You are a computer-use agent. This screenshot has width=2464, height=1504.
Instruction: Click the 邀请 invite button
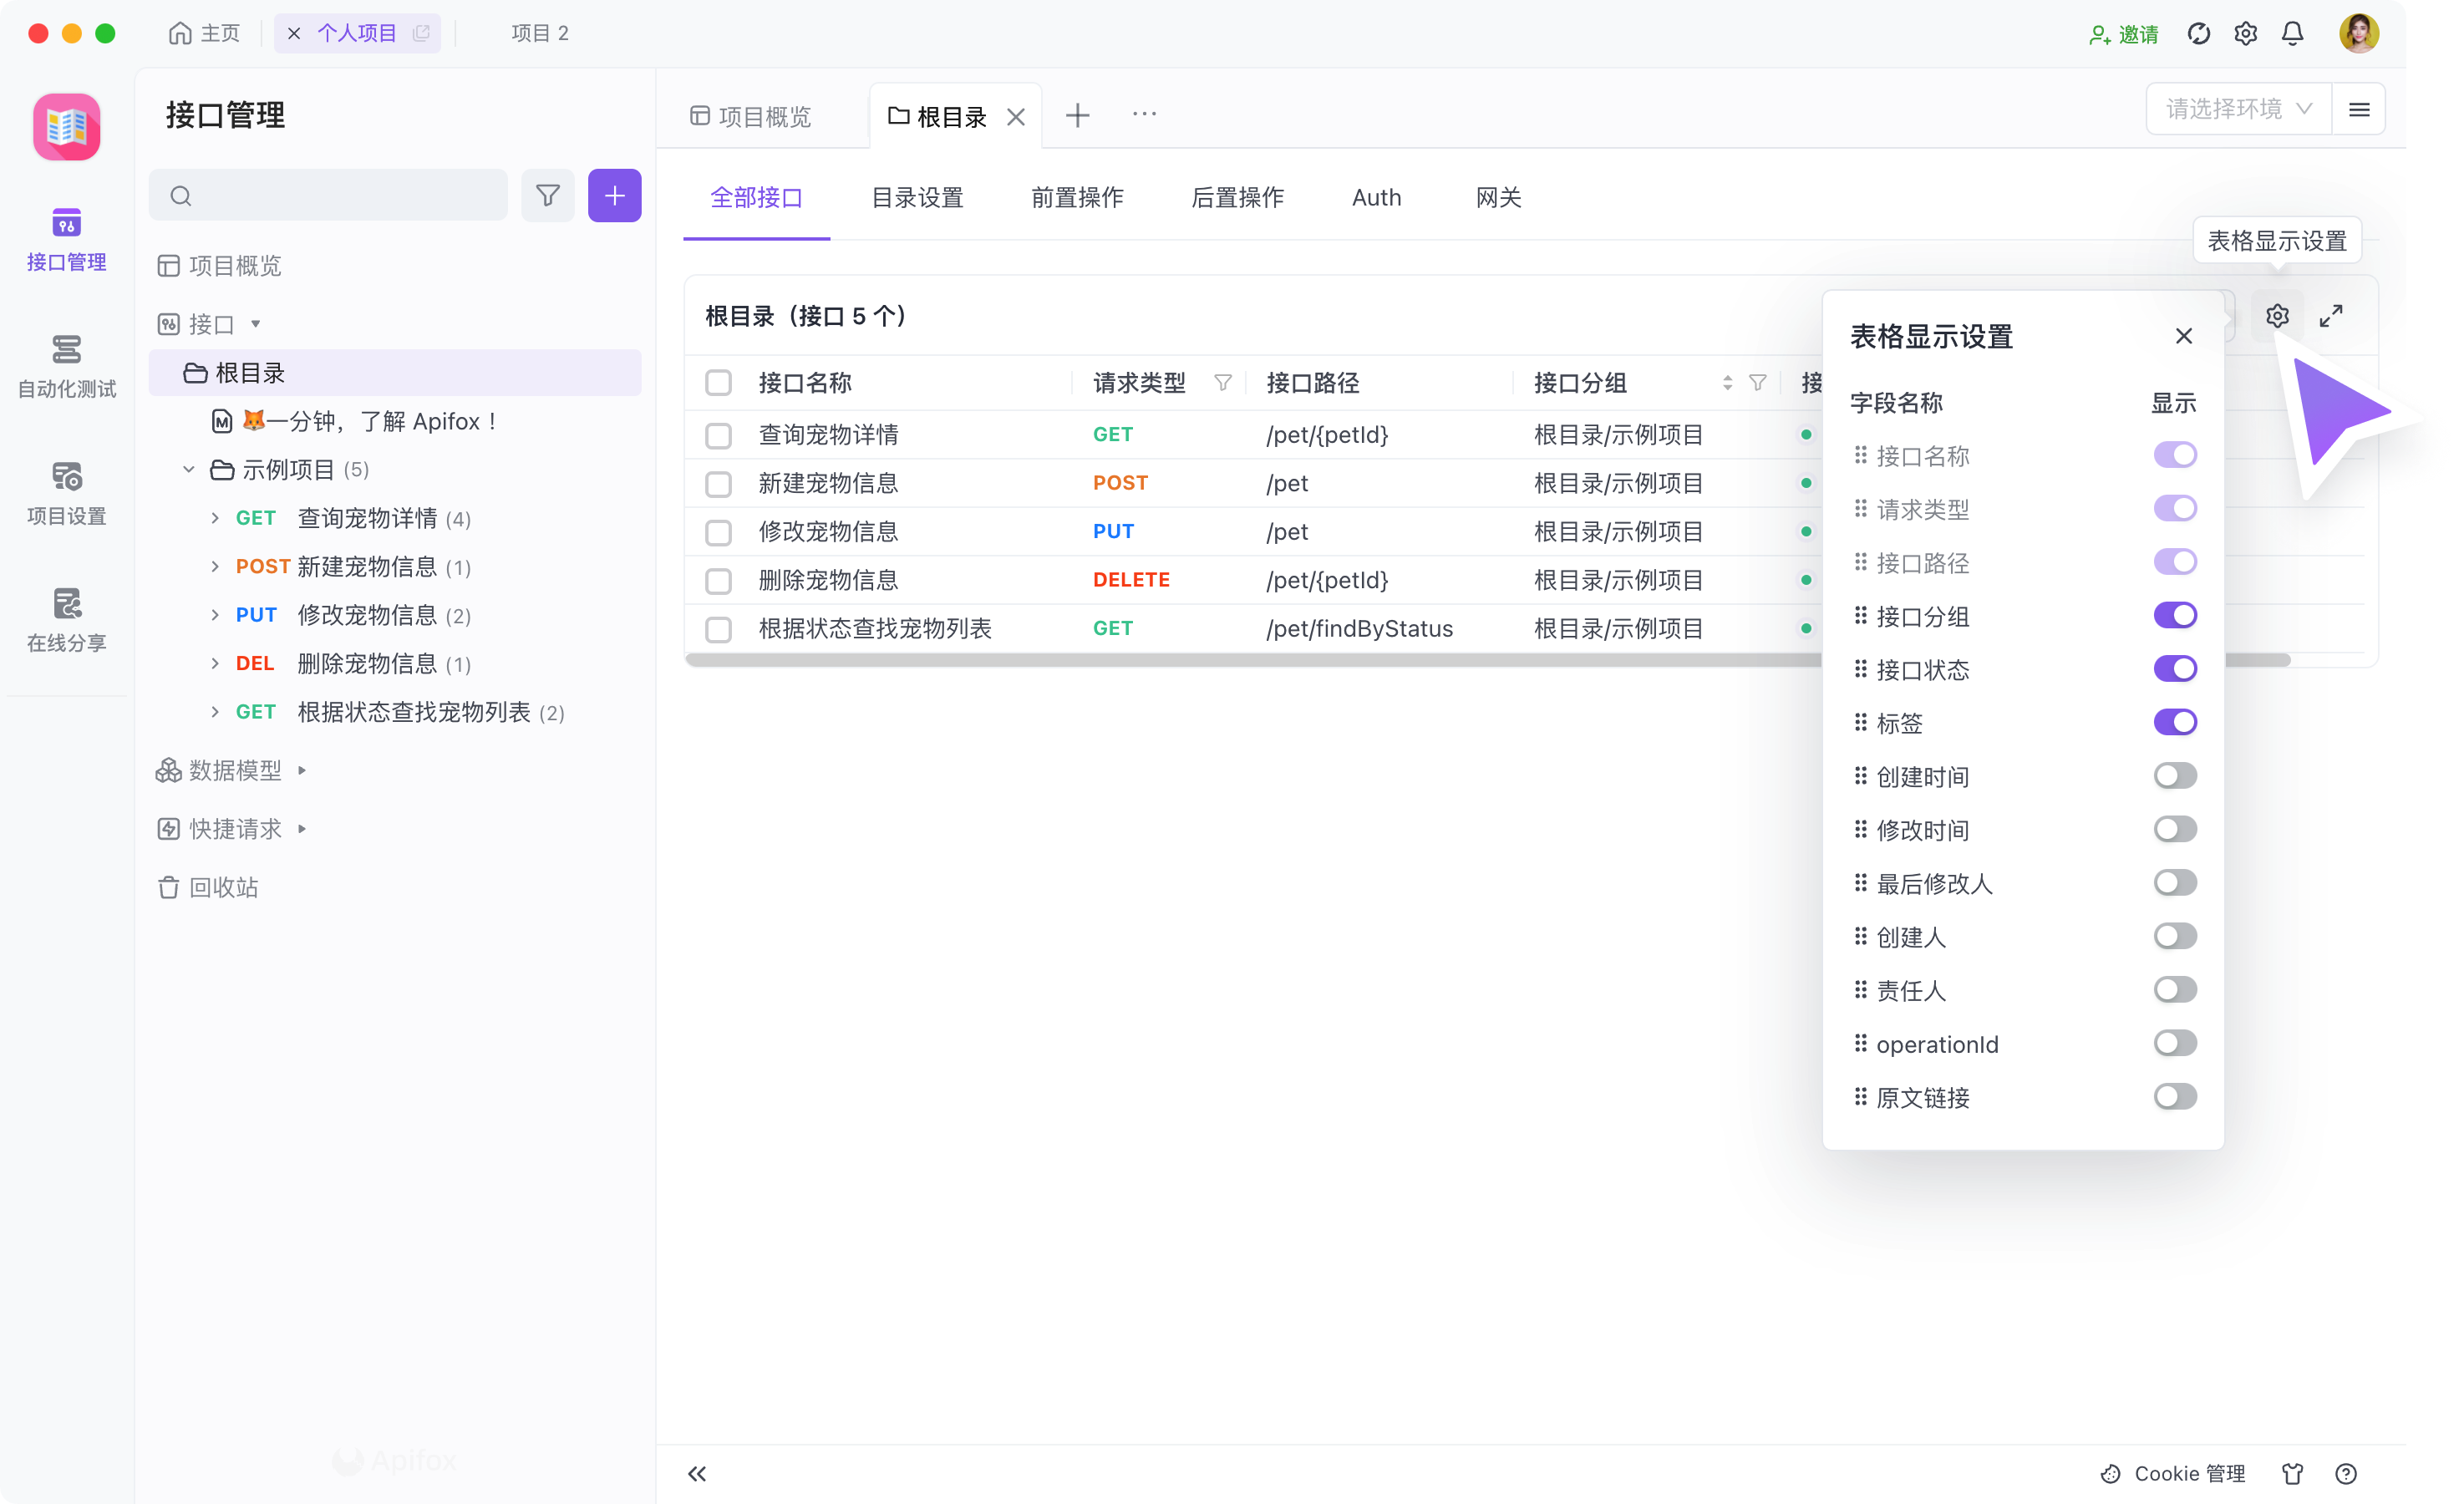tap(2124, 33)
